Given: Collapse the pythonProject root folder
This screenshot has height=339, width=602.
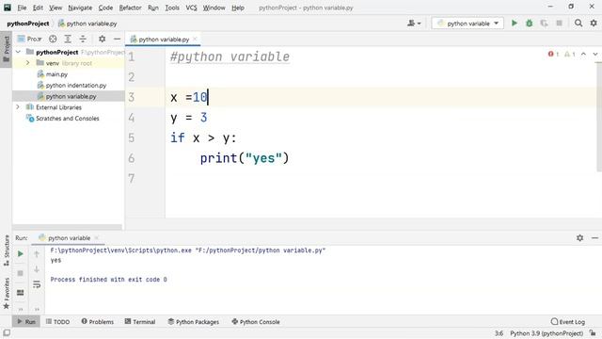Looking at the screenshot, I should (18, 52).
